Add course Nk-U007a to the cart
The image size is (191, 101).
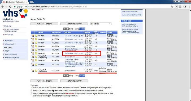33,53
